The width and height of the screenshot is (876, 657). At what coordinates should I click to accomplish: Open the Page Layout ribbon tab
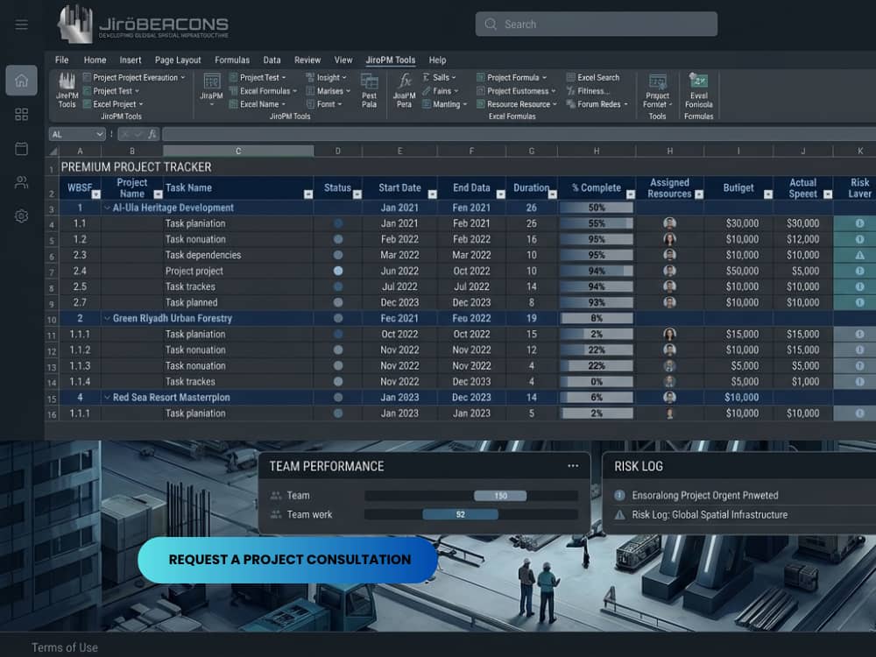point(178,60)
